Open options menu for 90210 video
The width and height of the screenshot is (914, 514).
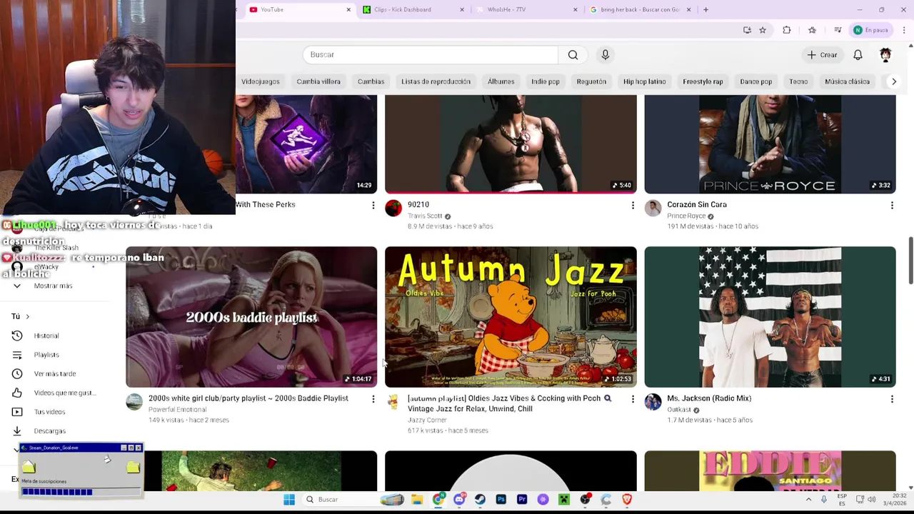click(632, 206)
